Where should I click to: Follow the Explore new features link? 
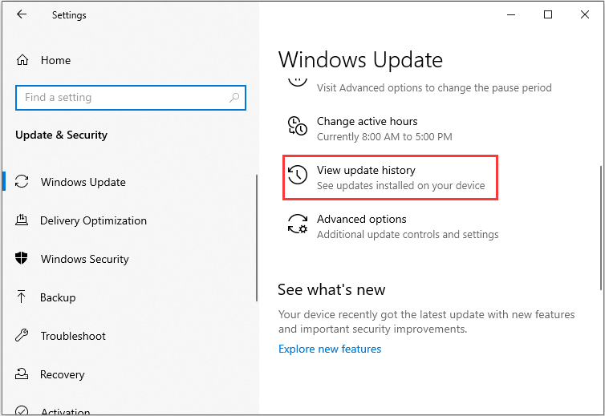[x=330, y=349]
